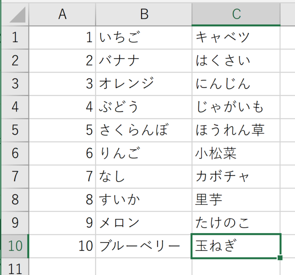This screenshot has height=275, width=295.
Task: Click empty cell C11 below 玉ねぎ
Action: coord(236,268)
